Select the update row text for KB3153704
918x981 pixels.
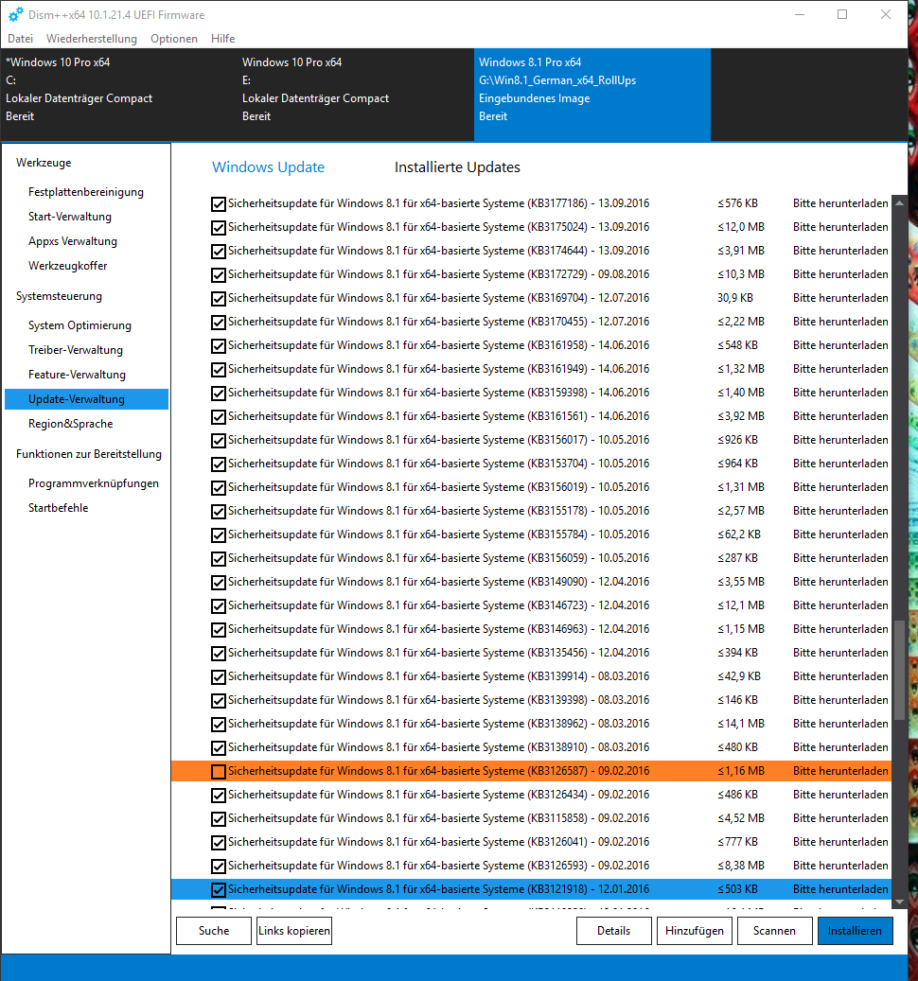(x=439, y=464)
